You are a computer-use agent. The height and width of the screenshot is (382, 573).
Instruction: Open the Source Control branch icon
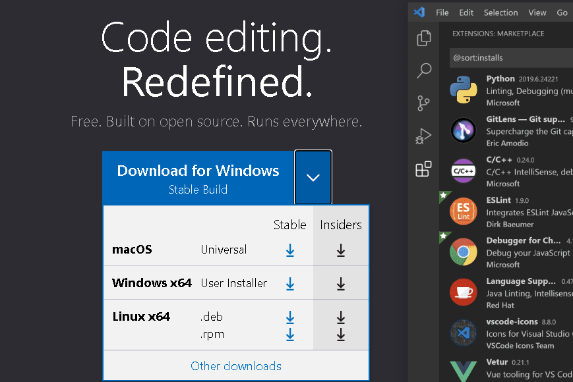pos(423,103)
